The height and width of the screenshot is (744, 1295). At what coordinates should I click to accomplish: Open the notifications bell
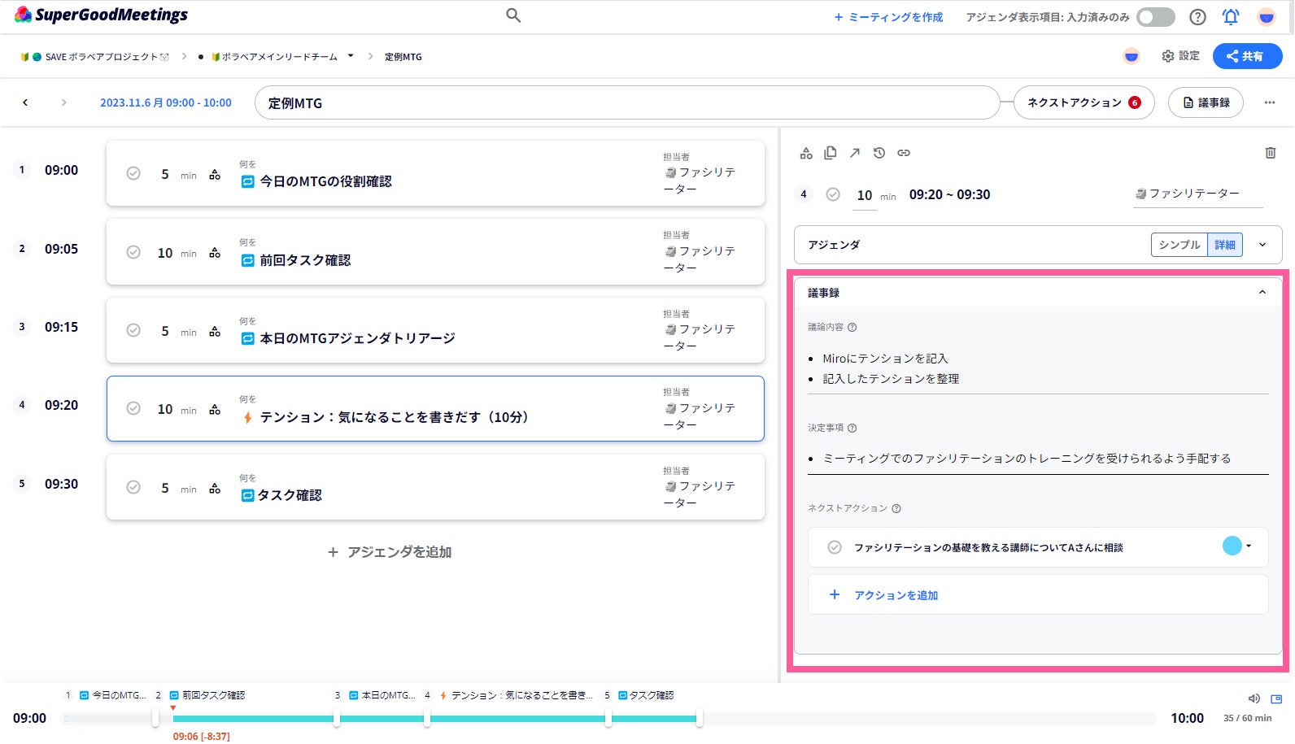(x=1231, y=17)
